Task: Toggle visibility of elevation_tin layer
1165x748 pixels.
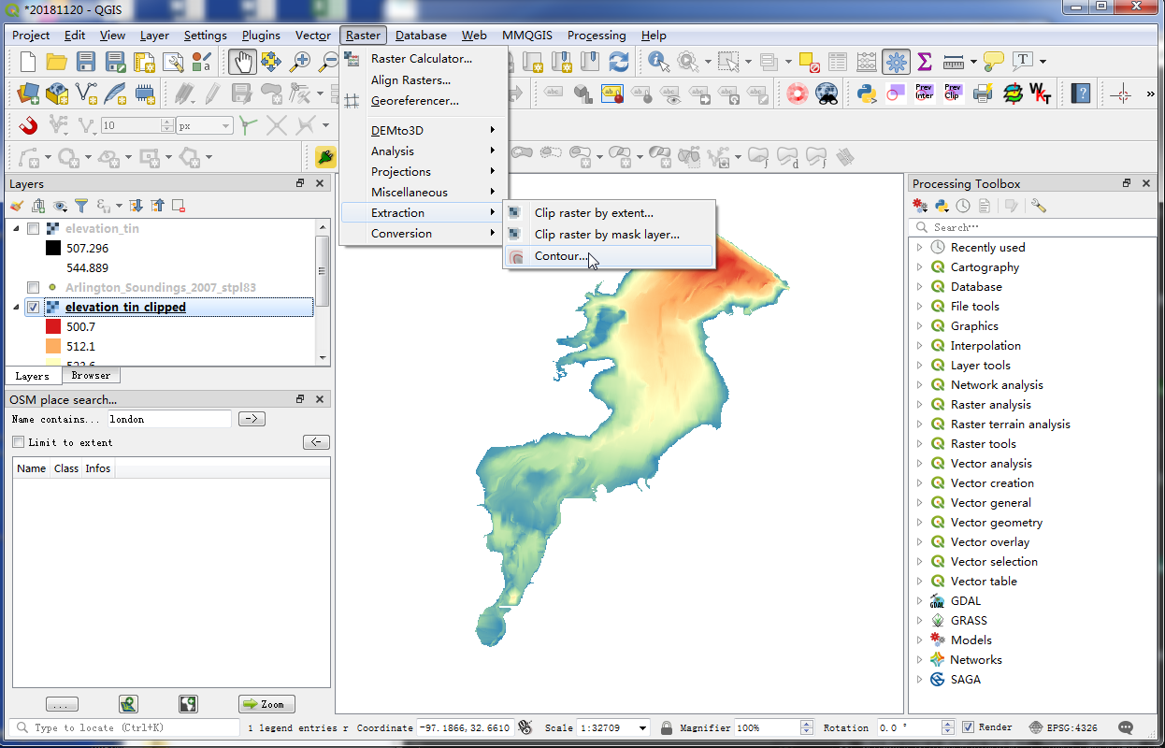Action: [x=33, y=228]
